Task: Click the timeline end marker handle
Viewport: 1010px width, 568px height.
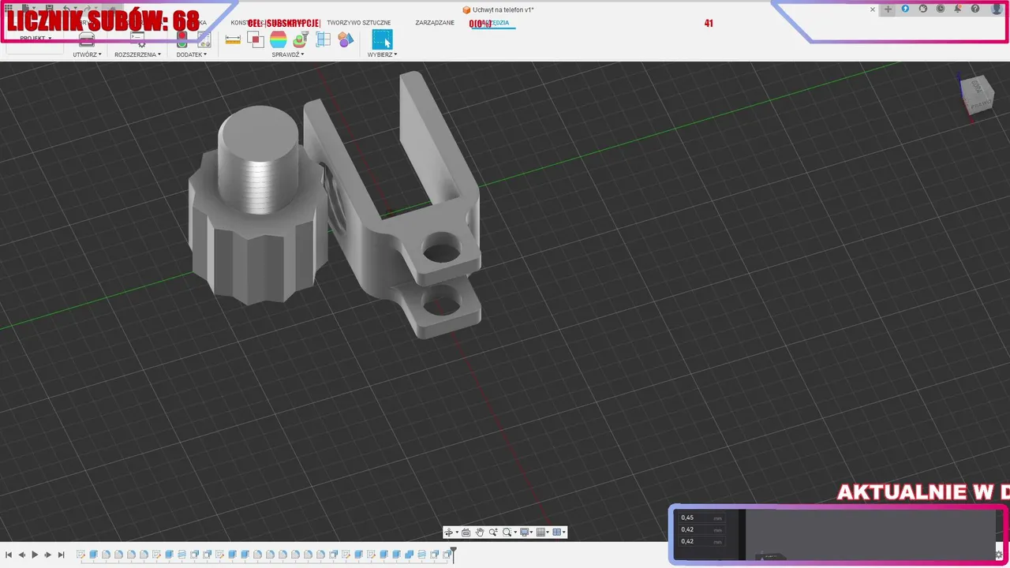Action: click(x=453, y=554)
